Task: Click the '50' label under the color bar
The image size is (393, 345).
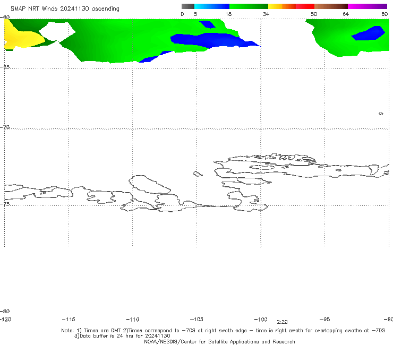Action: pyautogui.click(x=314, y=14)
